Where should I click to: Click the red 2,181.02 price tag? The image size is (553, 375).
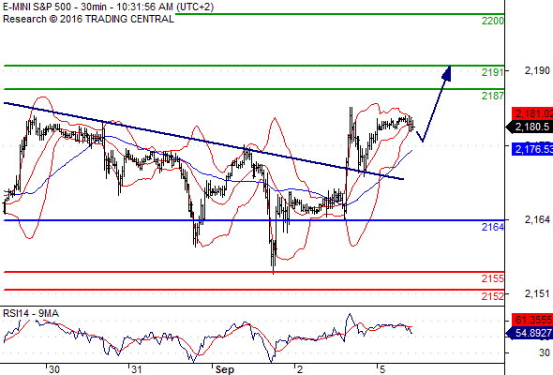532,113
